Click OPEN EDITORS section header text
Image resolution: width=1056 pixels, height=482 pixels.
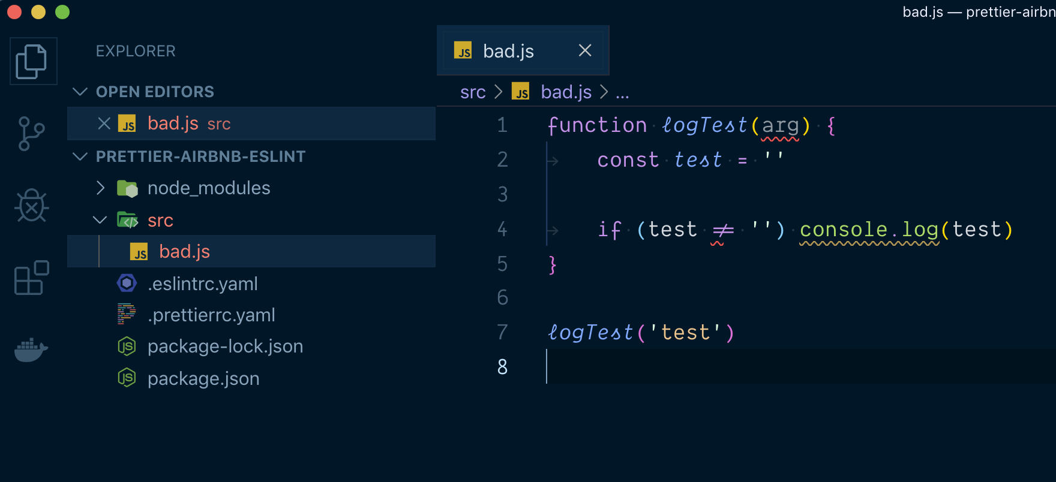click(x=155, y=92)
